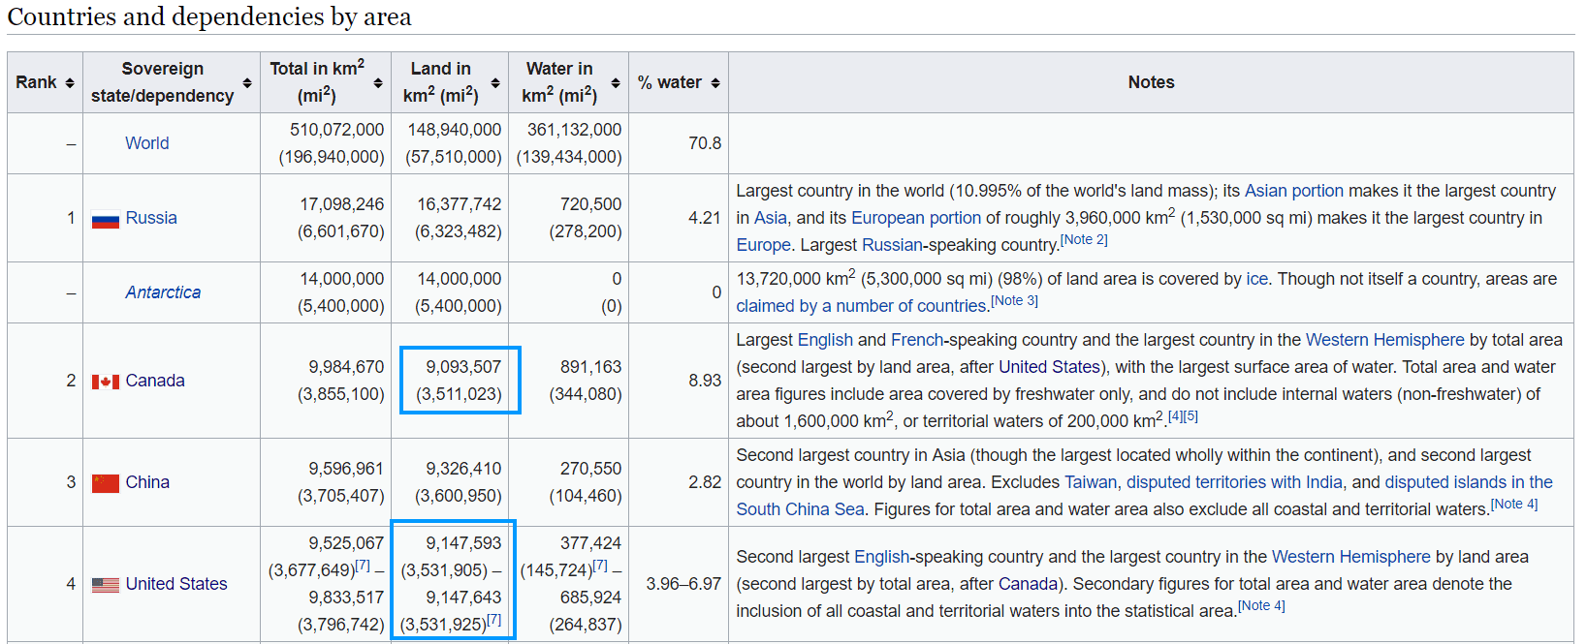Screen dimensions: 1587x644
Task: Open French link in Canada notes
Action: pos(917,340)
